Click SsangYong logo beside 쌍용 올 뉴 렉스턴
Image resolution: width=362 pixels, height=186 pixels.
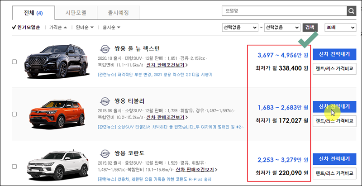pos(105,49)
